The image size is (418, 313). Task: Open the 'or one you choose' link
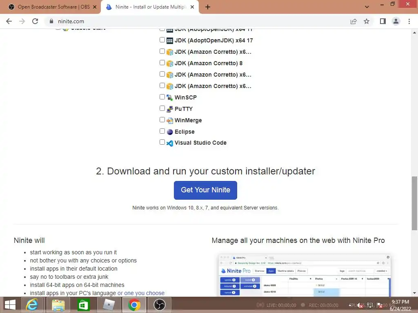click(x=141, y=293)
